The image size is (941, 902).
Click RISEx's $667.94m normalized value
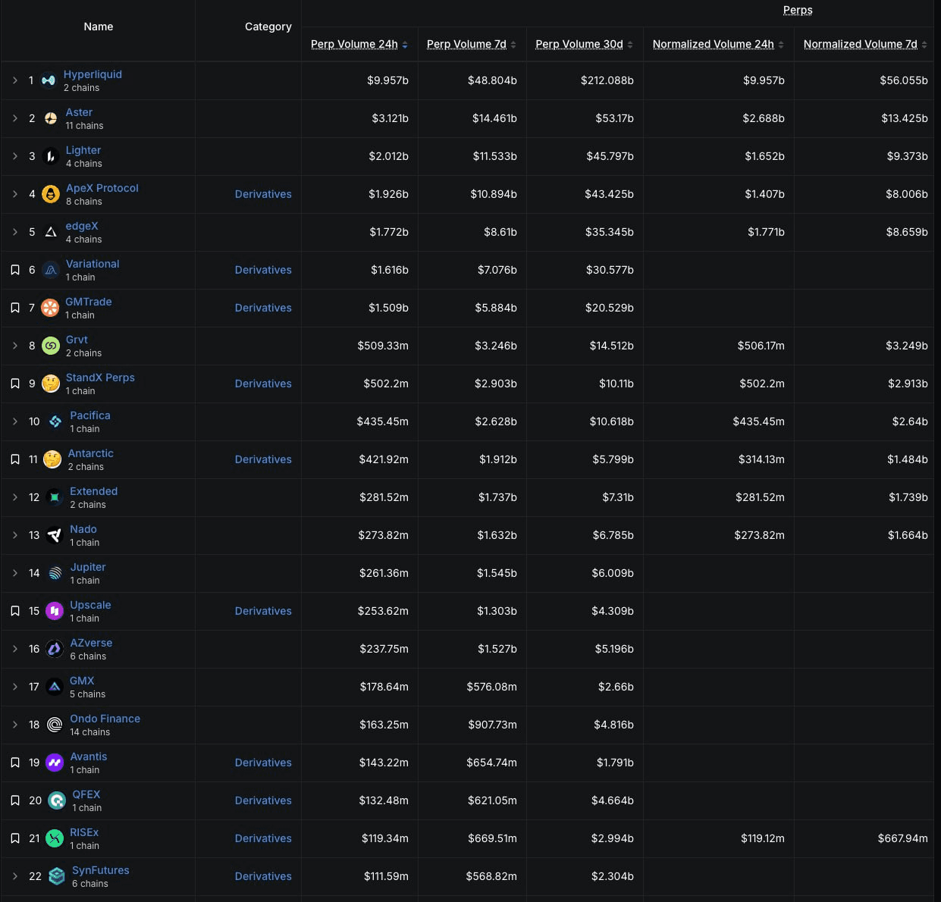pos(902,838)
